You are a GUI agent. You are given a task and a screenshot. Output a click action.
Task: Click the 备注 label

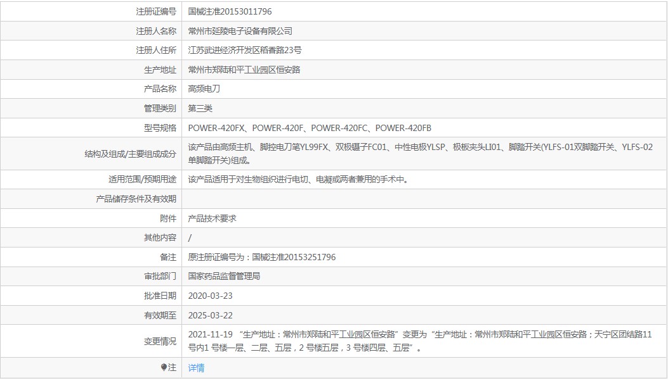[x=168, y=257]
